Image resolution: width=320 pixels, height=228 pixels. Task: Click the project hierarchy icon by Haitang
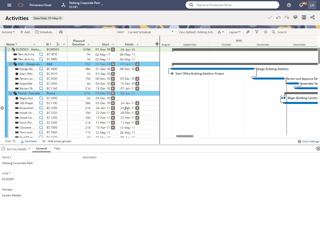tap(63, 5)
